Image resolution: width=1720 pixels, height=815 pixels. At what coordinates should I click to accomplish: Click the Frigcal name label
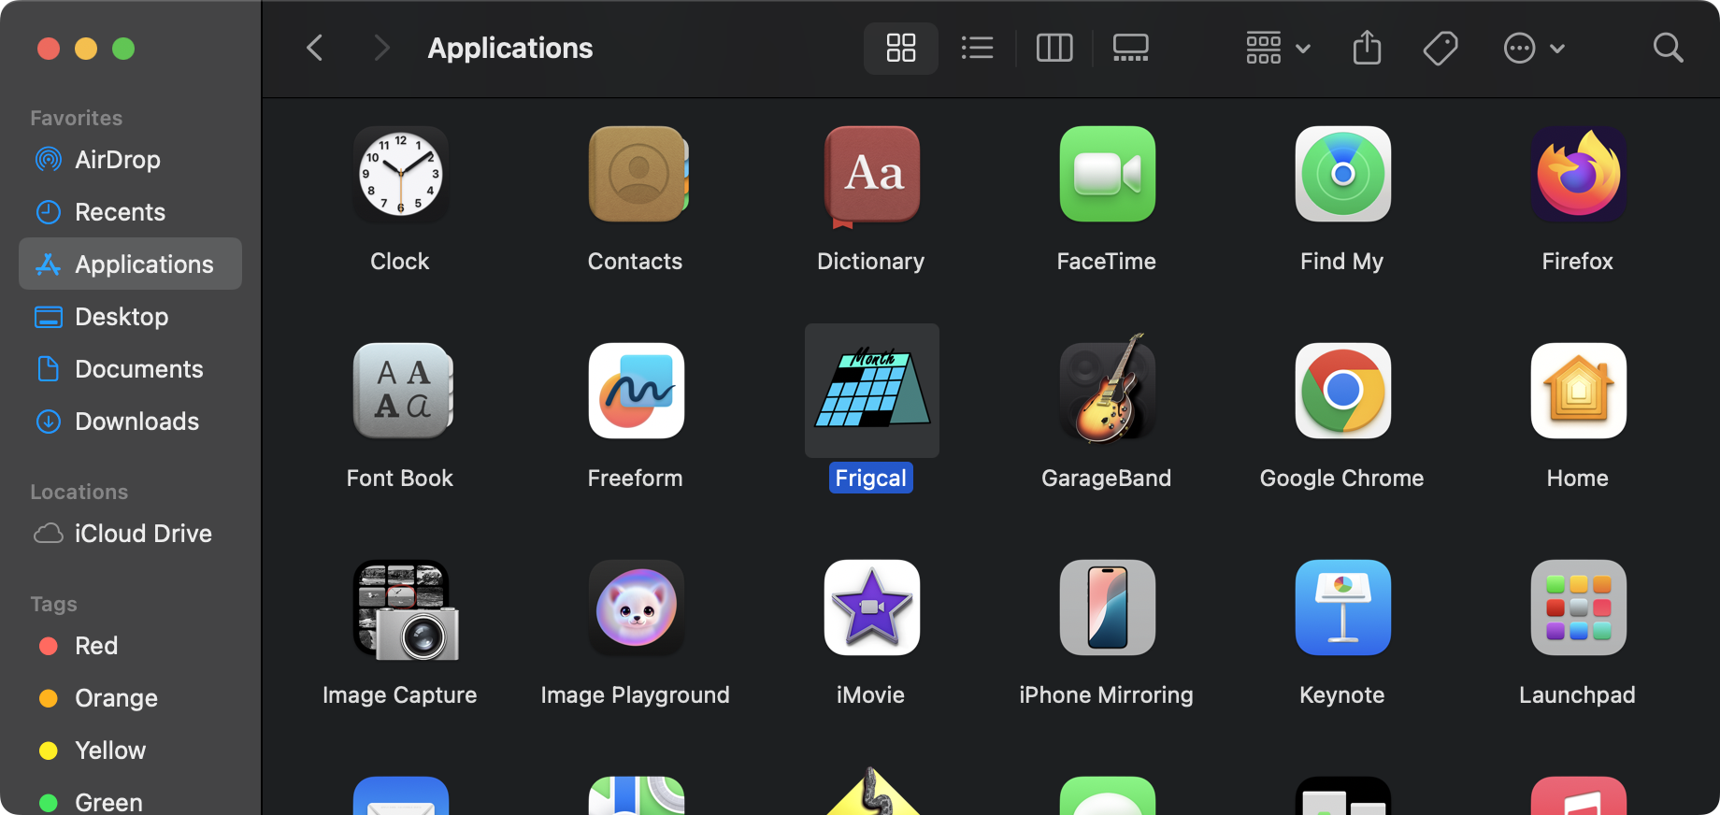pos(871,478)
